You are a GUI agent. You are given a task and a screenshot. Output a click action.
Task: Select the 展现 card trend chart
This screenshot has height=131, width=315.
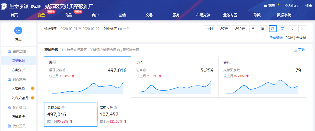[x=88, y=88]
